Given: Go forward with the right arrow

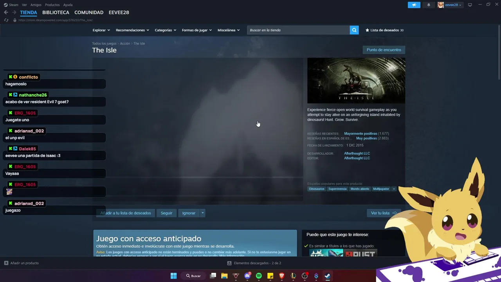Looking at the screenshot, I should (14, 13).
